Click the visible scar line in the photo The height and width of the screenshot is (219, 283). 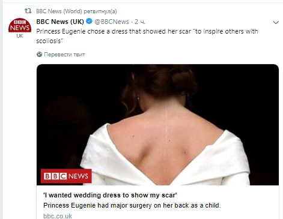[166, 140]
